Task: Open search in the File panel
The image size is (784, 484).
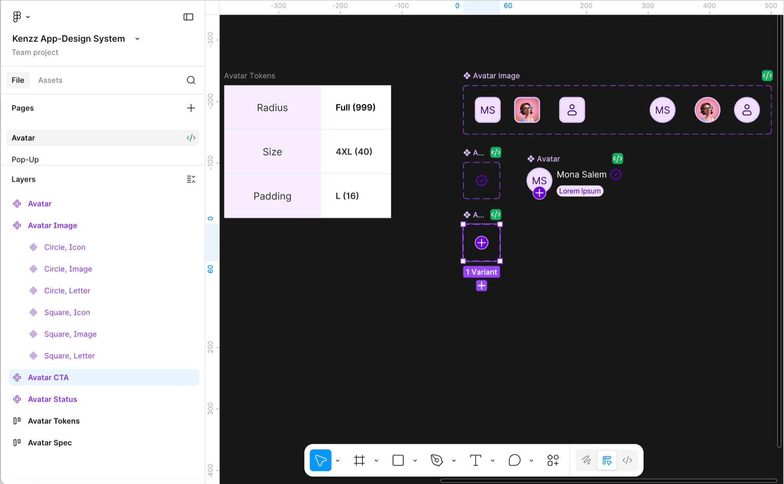Action: pyautogui.click(x=191, y=80)
